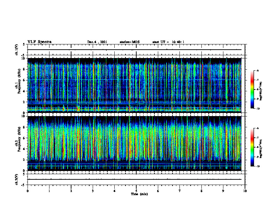Click ch.1 frequency axis tick "4"
The width and height of the screenshot is (276, 214).
[x=24, y=91]
